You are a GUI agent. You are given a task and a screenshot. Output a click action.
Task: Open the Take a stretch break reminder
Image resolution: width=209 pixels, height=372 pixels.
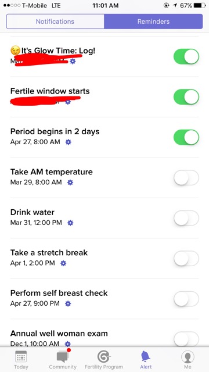tap(105, 258)
